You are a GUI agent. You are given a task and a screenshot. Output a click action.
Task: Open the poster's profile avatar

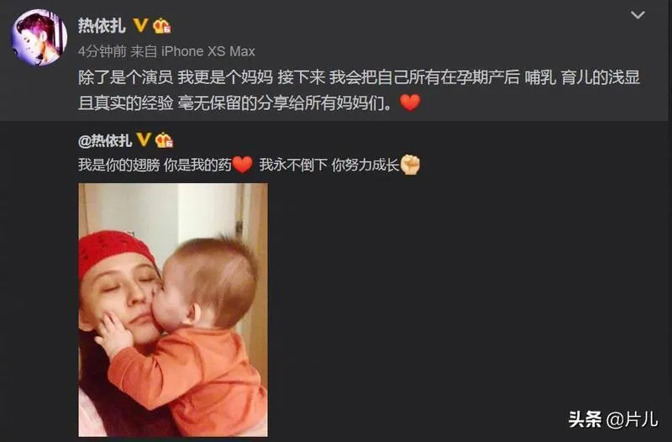[39, 37]
